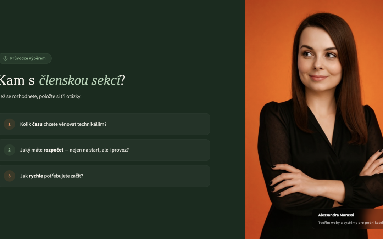Screen dimensions: 383x239
Task: Click the info icon in the Průvodce výběrem badge
Action: coord(5,58)
